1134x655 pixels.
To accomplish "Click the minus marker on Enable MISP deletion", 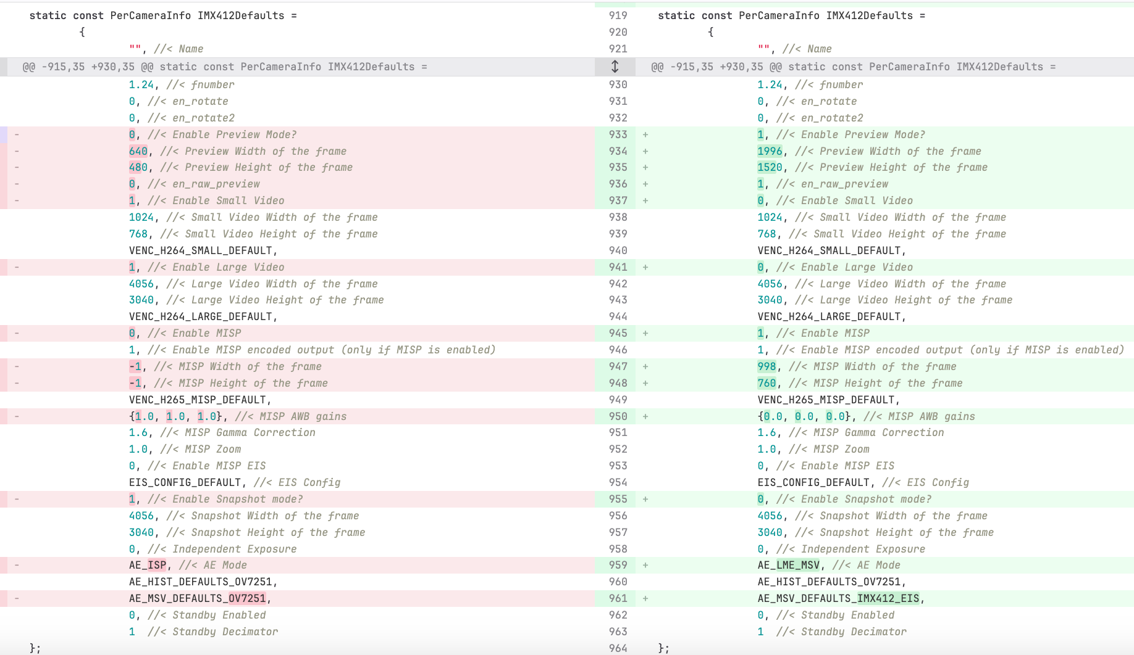I will click(17, 333).
